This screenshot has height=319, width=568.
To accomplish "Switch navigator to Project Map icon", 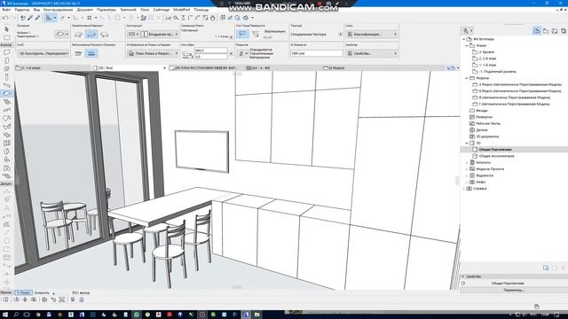I will 537,31.
